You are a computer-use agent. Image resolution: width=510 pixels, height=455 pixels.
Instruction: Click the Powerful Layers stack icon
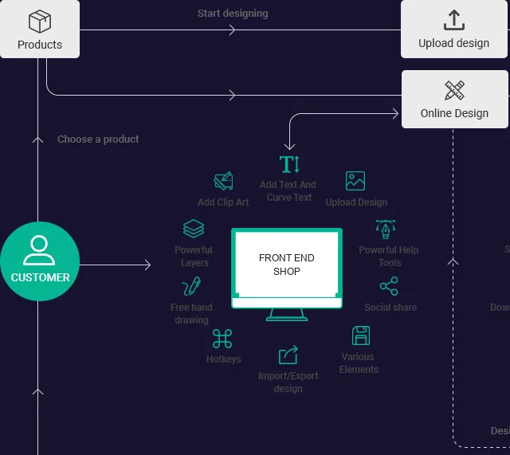[x=194, y=229]
